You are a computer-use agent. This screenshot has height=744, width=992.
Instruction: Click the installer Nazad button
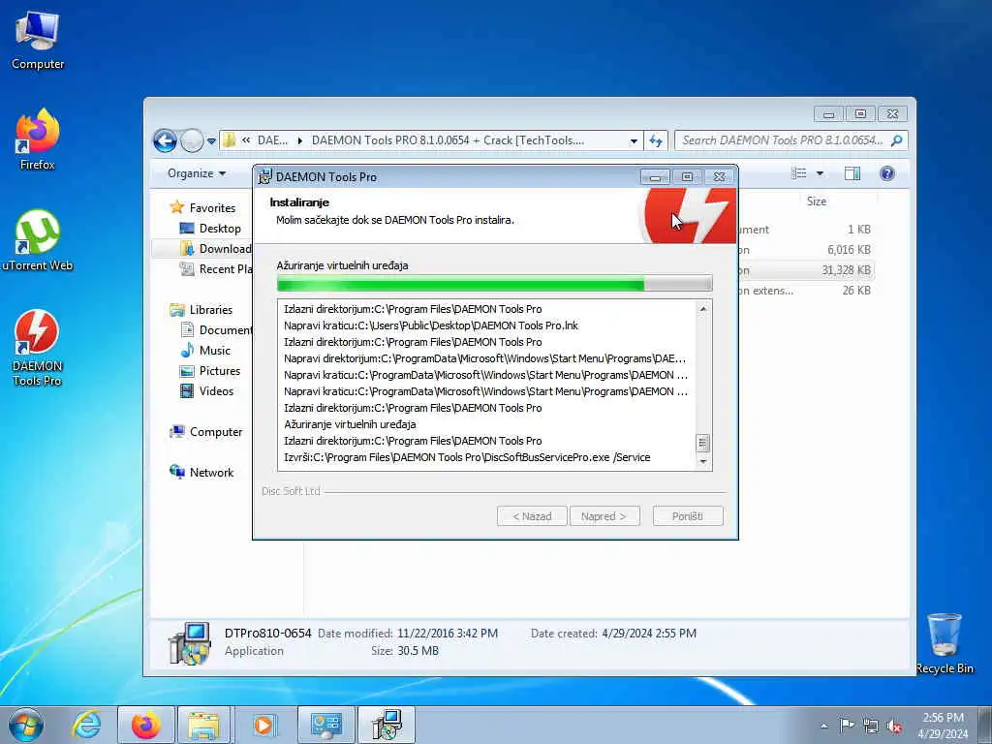[532, 516]
